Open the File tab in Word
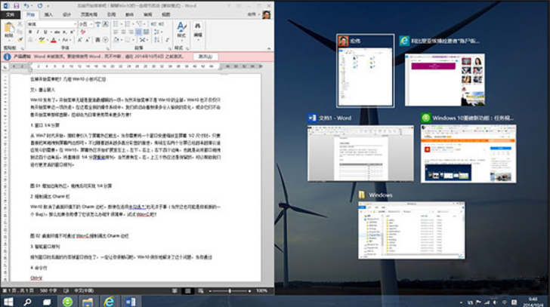 coord(10,14)
